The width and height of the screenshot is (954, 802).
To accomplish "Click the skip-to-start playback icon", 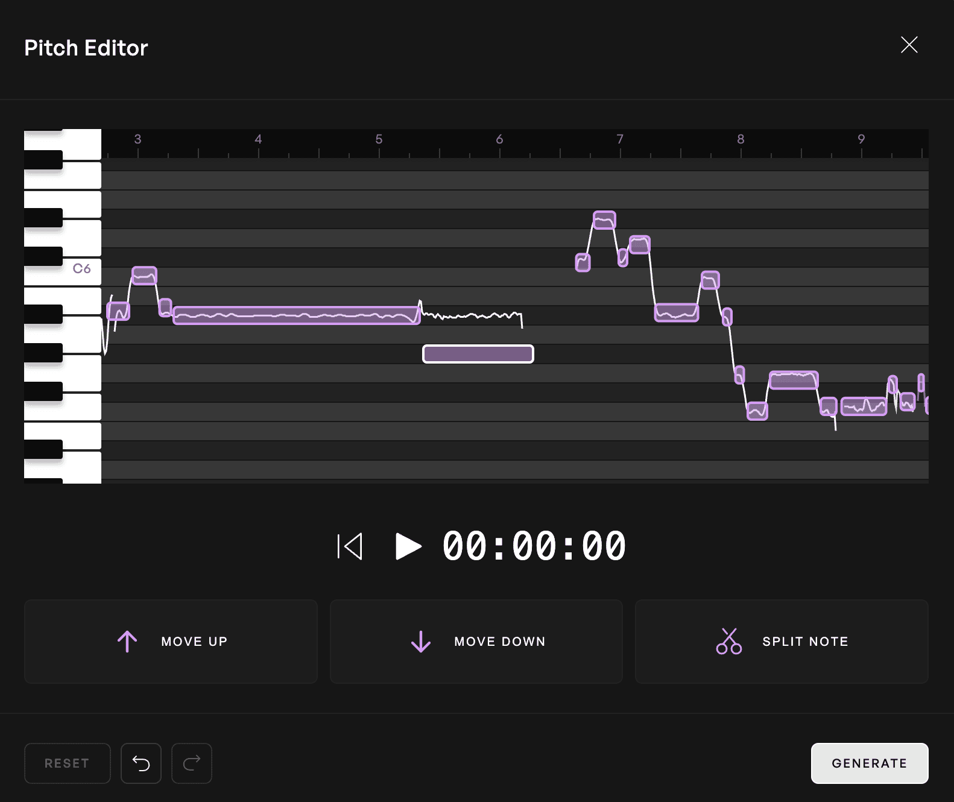I will point(350,546).
